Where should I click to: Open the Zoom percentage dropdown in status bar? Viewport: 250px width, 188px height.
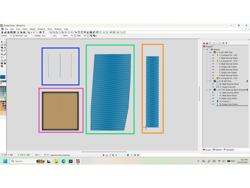point(41,155)
